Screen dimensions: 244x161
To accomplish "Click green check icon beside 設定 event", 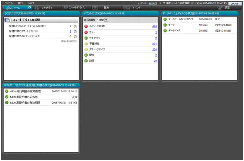I will [x=86, y=61].
